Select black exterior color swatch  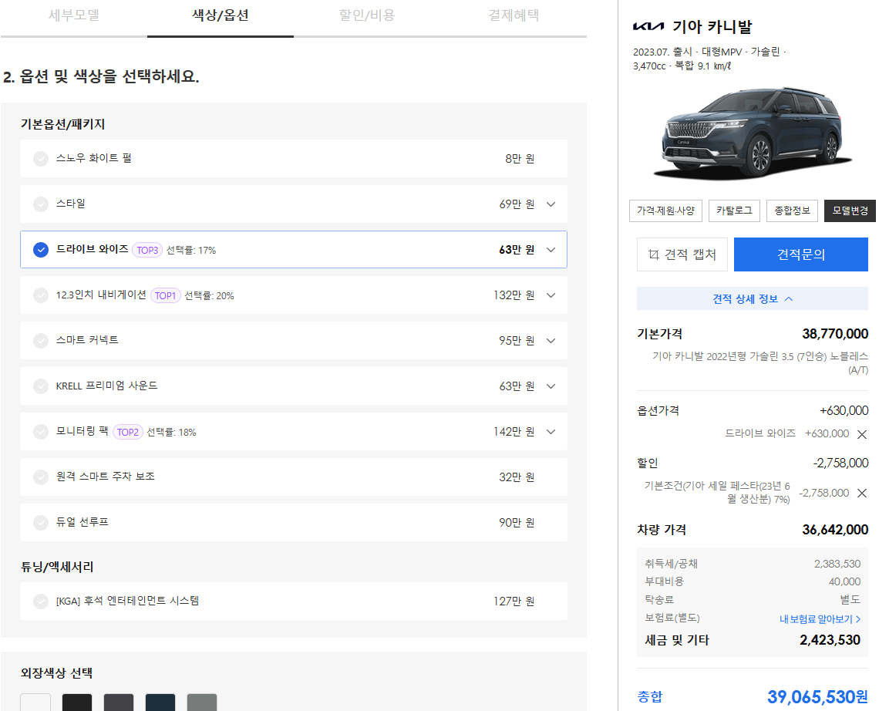tap(77, 702)
